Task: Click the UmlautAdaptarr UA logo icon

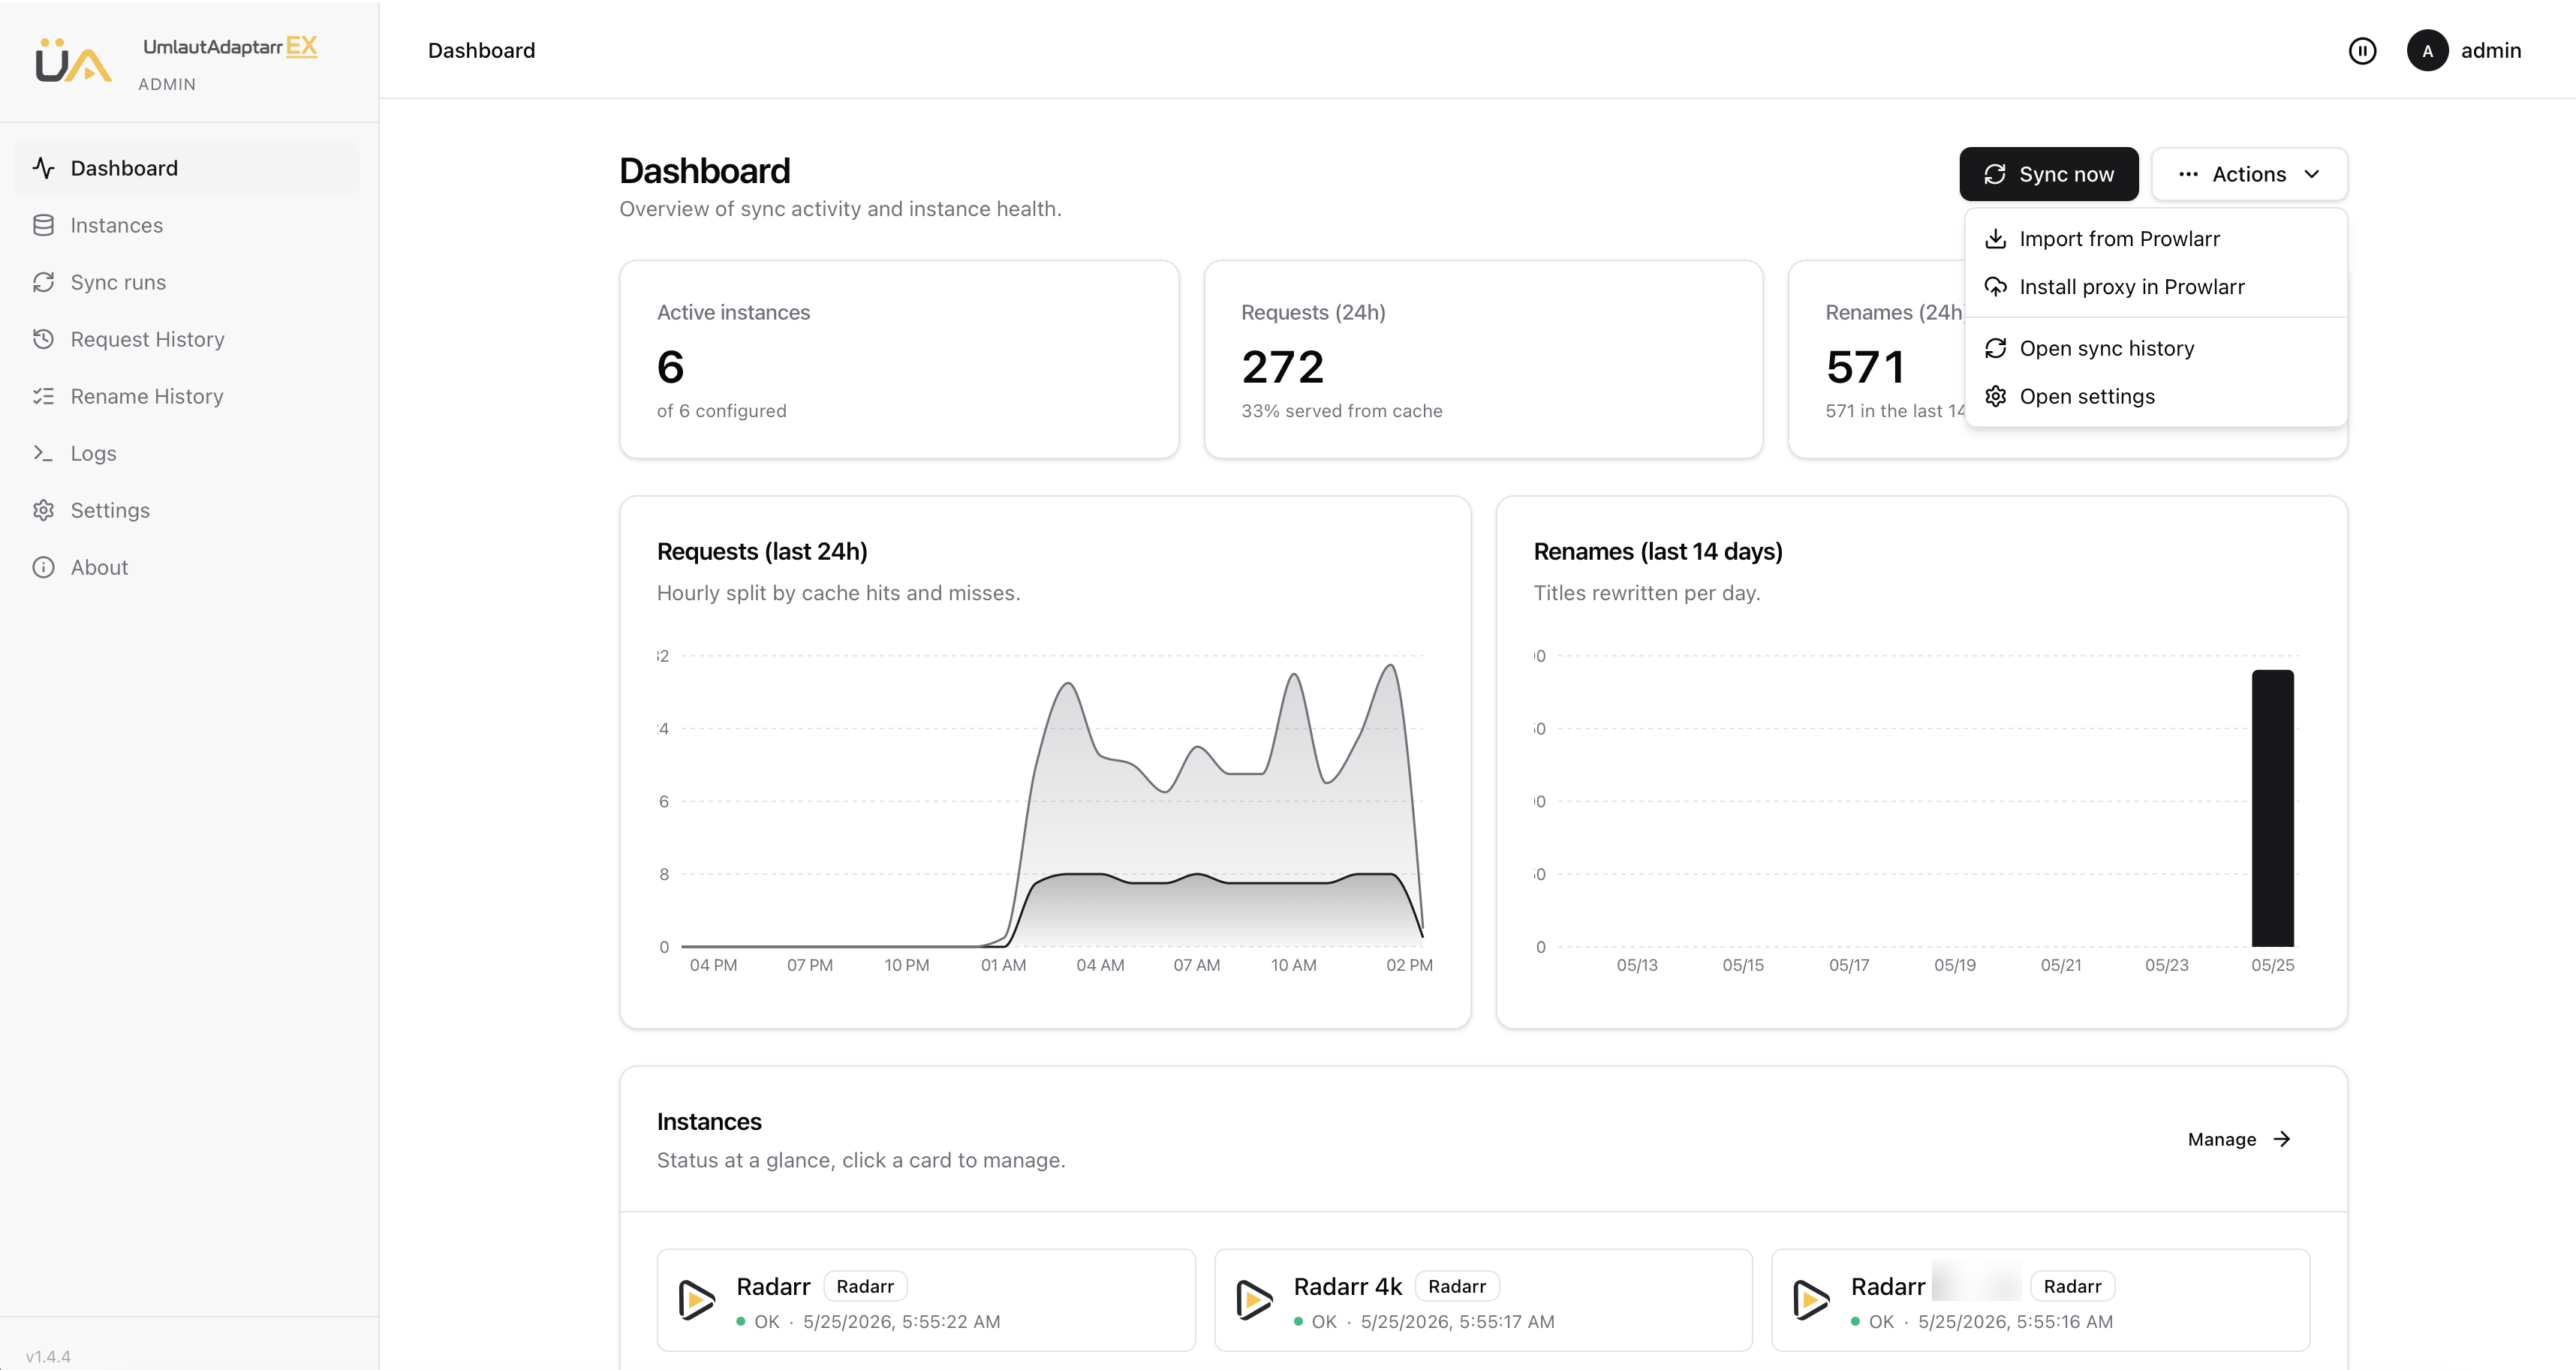Action: click(x=73, y=60)
